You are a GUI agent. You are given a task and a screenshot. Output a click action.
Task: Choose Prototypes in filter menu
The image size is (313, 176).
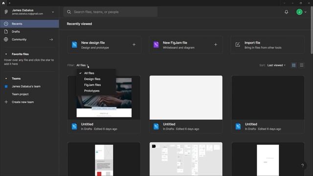96,91
